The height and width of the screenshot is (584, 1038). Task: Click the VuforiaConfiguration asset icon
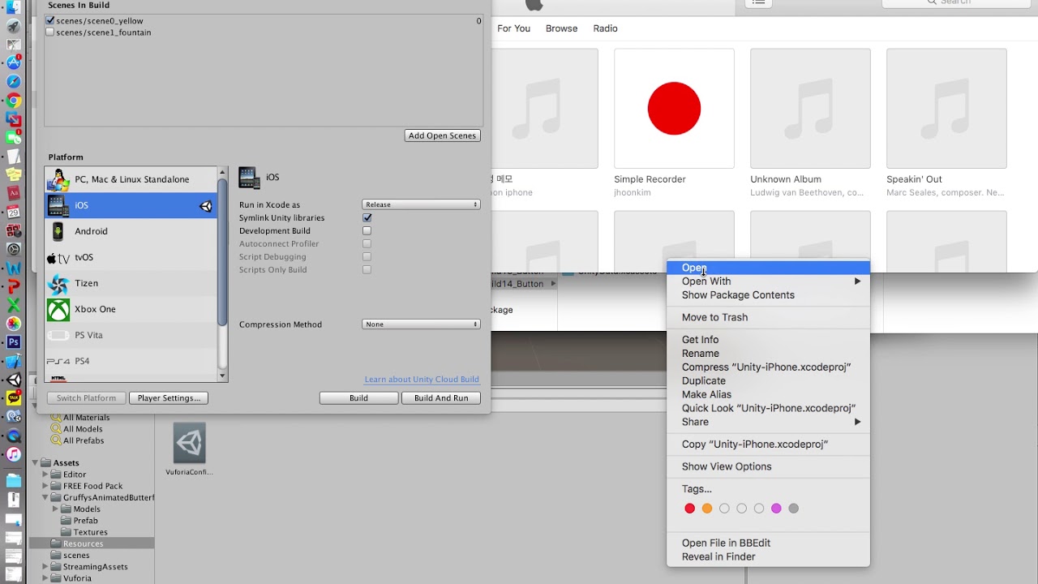click(190, 443)
